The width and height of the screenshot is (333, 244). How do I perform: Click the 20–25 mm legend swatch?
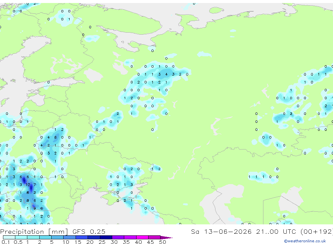point(94,237)
